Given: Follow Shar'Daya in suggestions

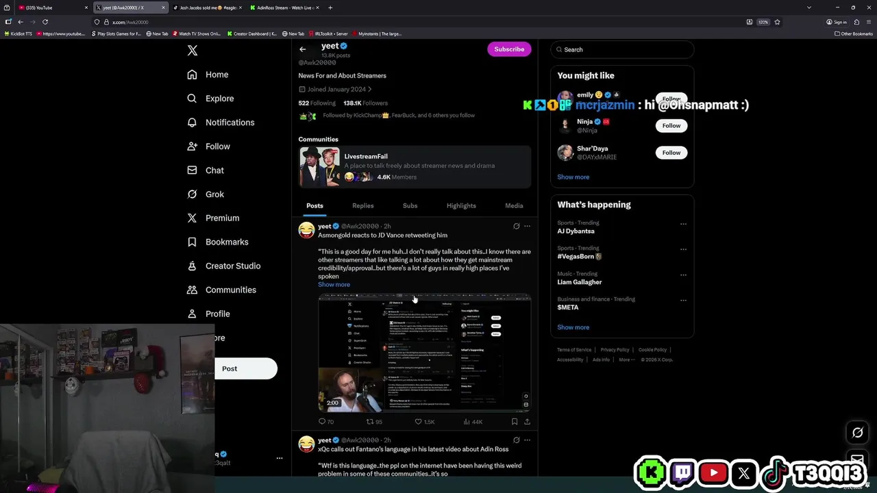Looking at the screenshot, I should 671,153.
